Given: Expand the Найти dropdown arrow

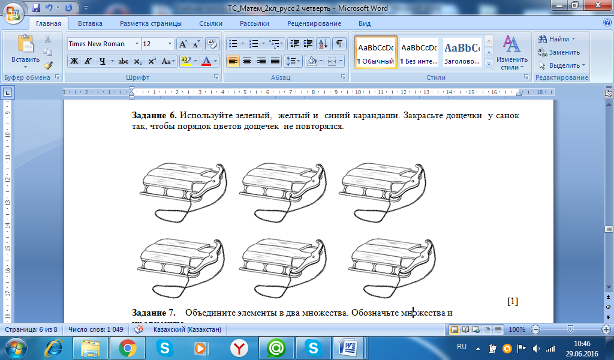Looking at the screenshot, I should coord(573,39).
